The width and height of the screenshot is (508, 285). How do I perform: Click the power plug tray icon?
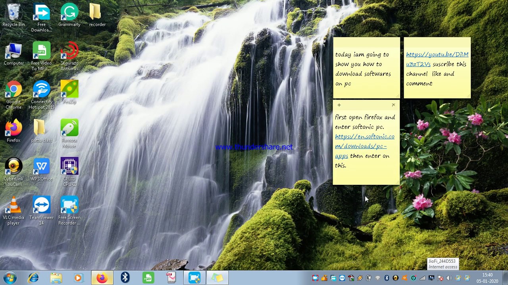click(368, 278)
